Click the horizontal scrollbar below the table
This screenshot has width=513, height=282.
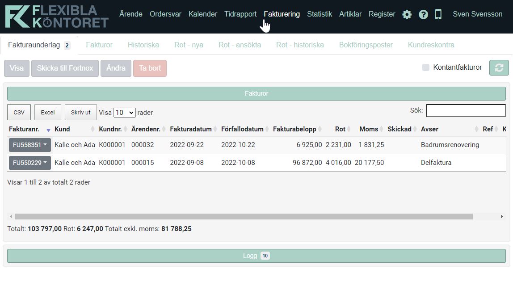pyautogui.click(x=241, y=216)
